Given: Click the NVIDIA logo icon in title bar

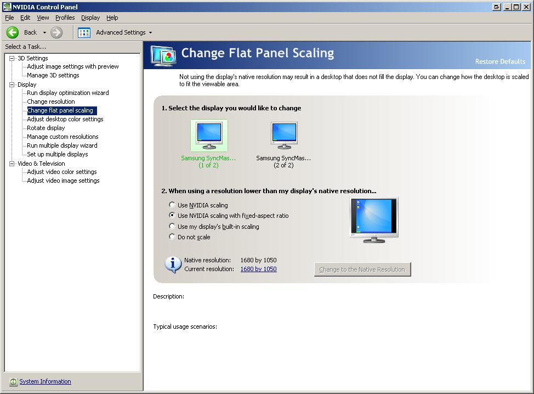Looking at the screenshot, I should (x=7, y=7).
